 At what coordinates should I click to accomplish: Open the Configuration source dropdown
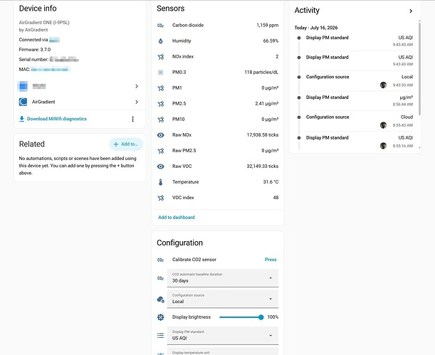(x=223, y=299)
